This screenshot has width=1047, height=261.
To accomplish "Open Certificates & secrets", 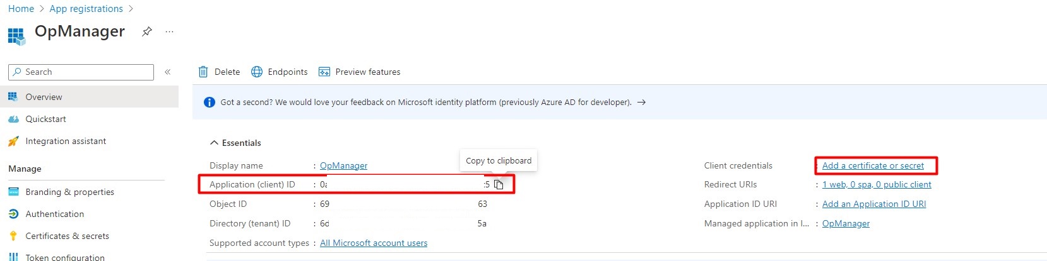I will 67,236.
